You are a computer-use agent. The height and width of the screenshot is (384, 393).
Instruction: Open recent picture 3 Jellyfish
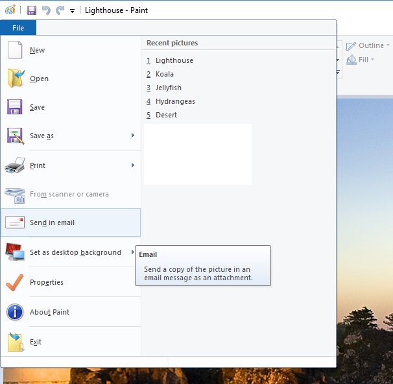(164, 88)
